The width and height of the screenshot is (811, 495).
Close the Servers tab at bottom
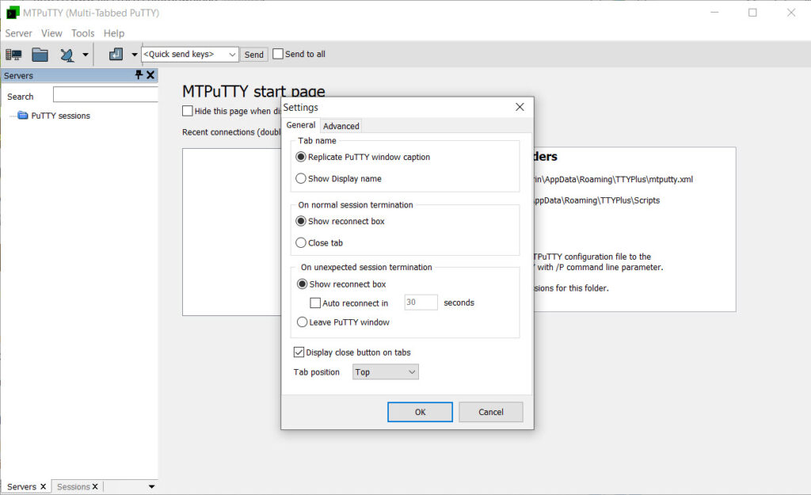click(44, 486)
